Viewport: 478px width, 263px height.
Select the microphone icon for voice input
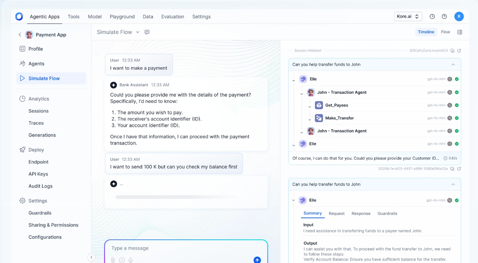131,260
